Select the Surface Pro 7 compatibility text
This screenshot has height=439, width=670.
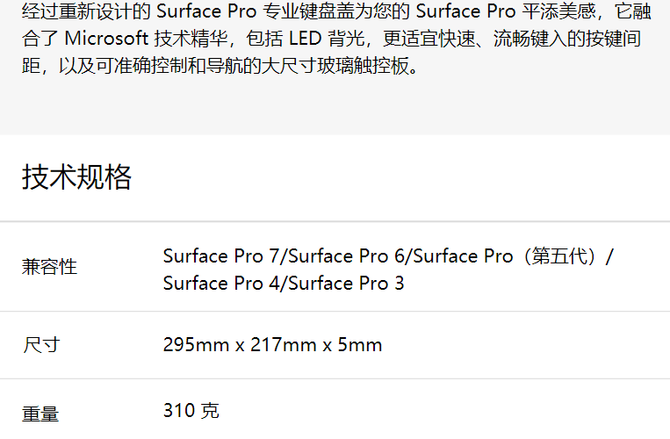click(x=220, y=256)
